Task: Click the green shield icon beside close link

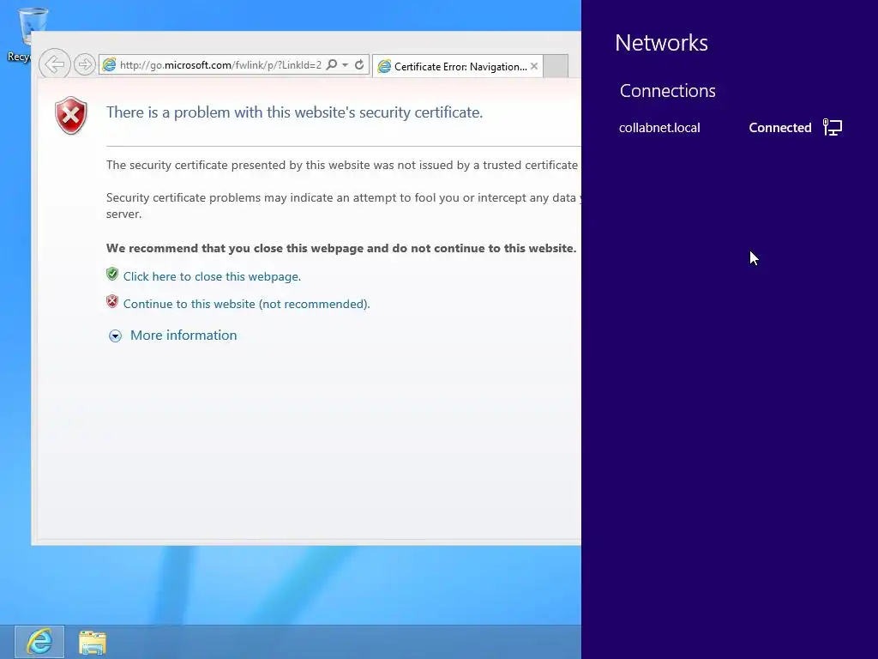Action: click(x=112, y=274)
